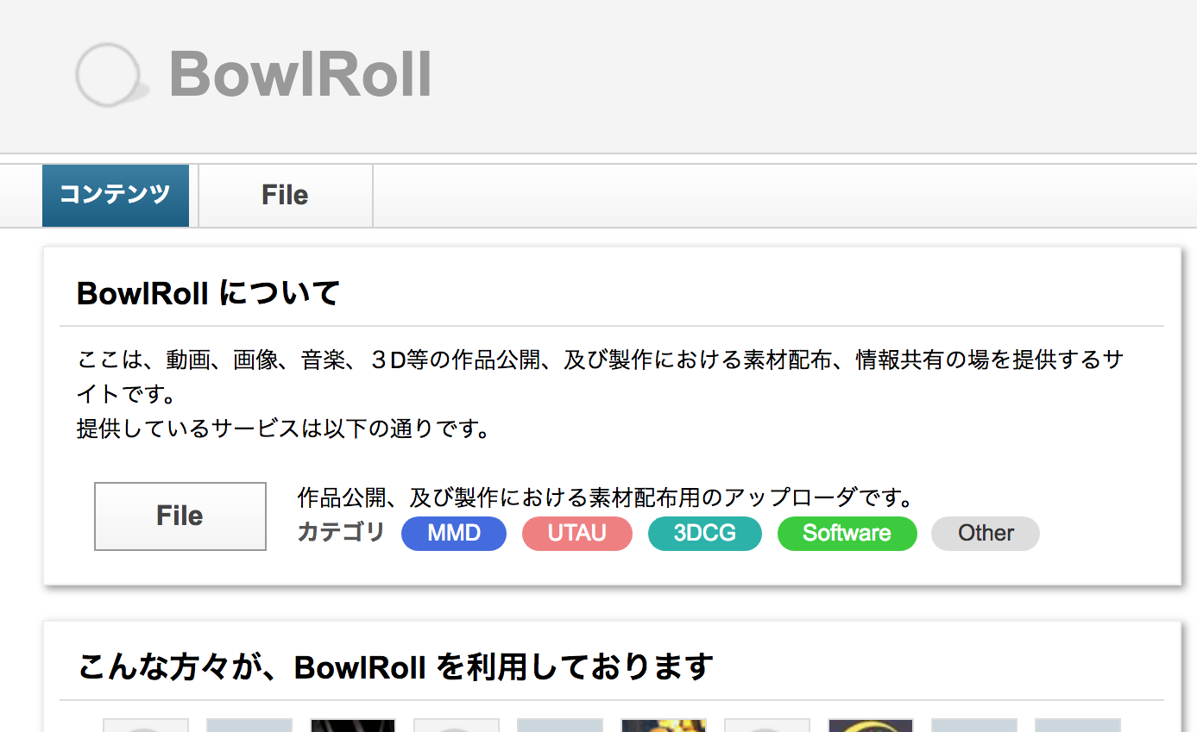Choose the MMD category tag

pos(454,533)
